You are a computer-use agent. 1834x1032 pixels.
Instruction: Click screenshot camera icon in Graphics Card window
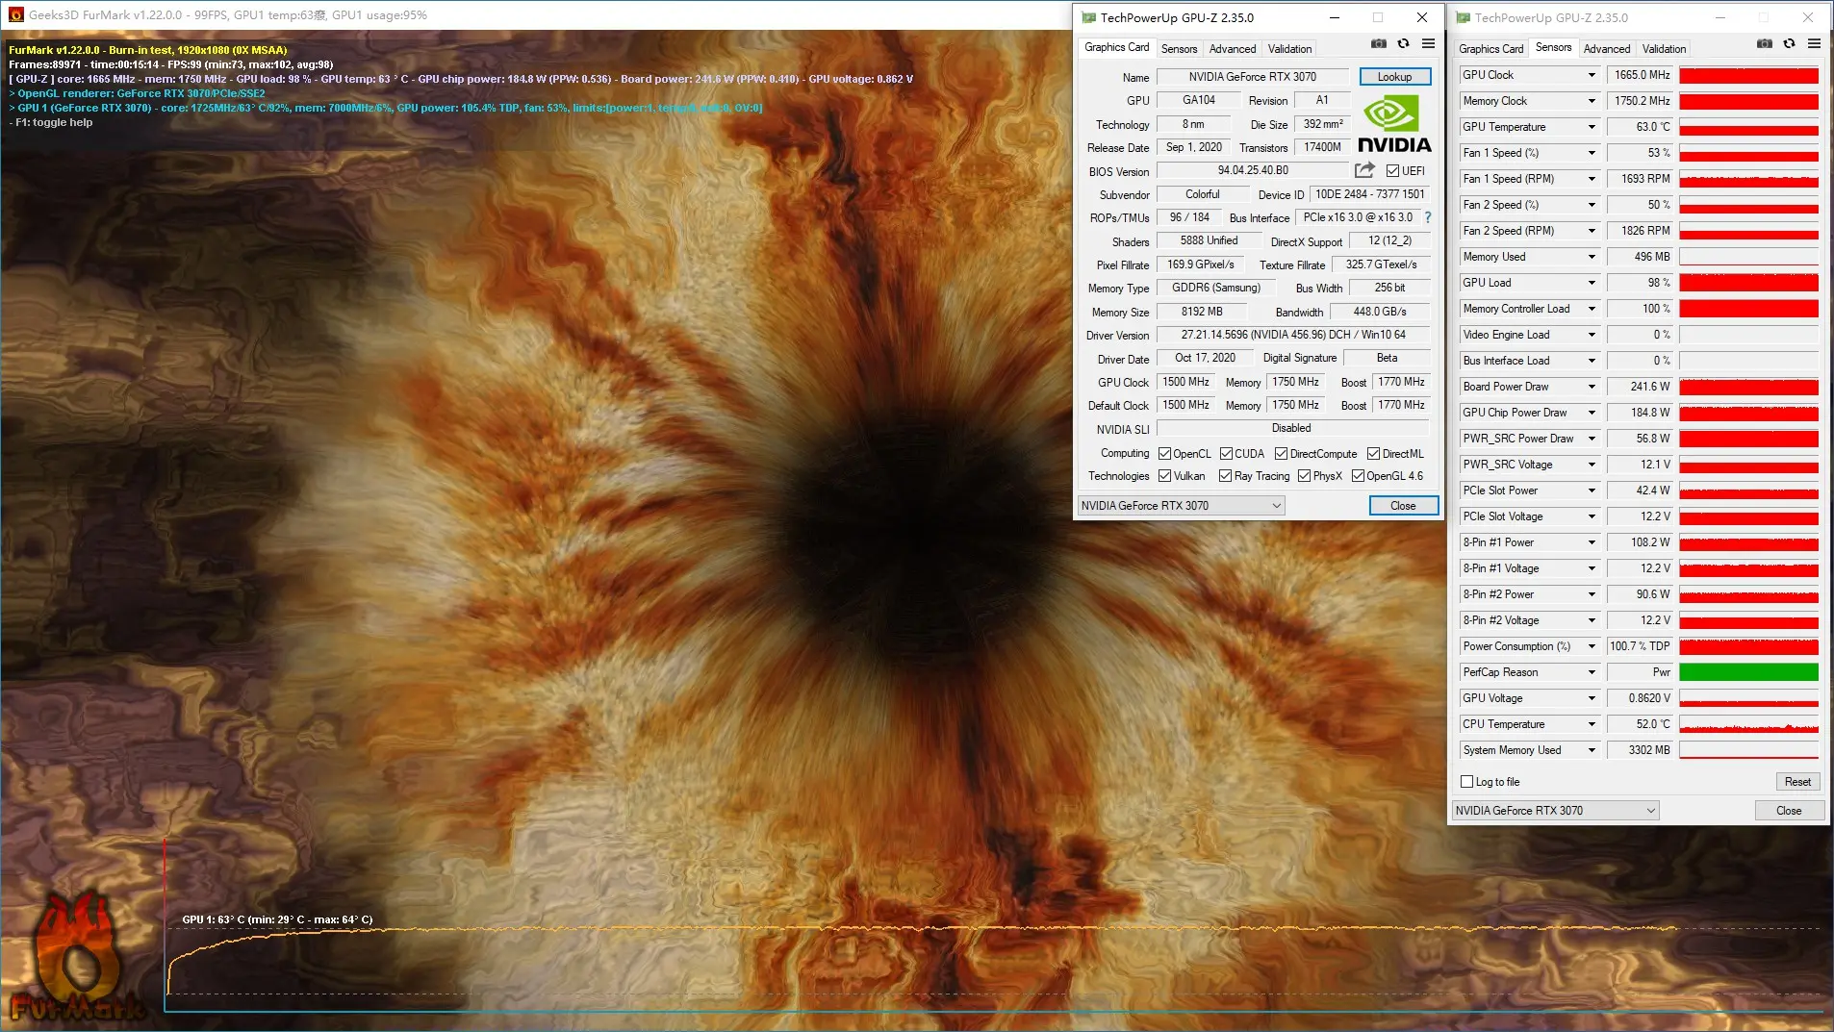(x=1379, y=43)
